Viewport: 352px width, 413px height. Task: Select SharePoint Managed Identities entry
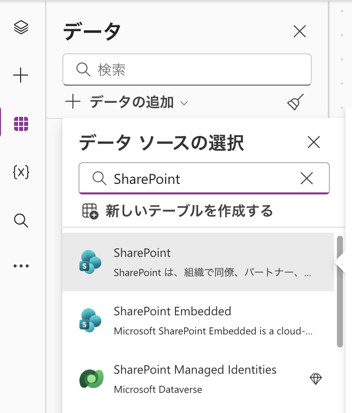(x=198, y=379)
